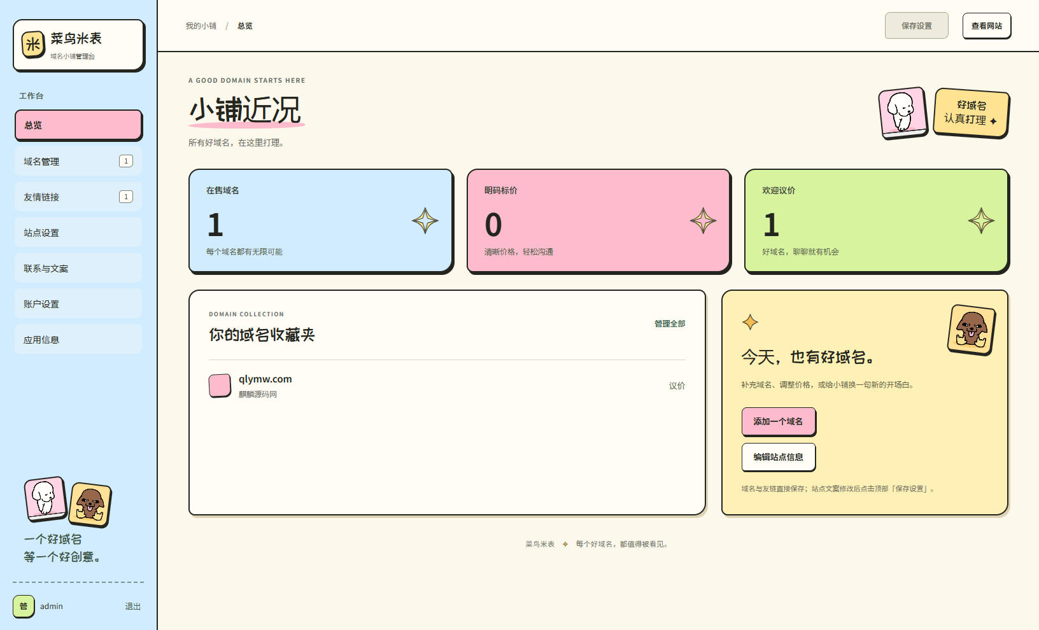The height and width of the screenshot is (630, 1039).
Task: Click the 议价 label on qlymw.com row
Action: tap(677, 386)
